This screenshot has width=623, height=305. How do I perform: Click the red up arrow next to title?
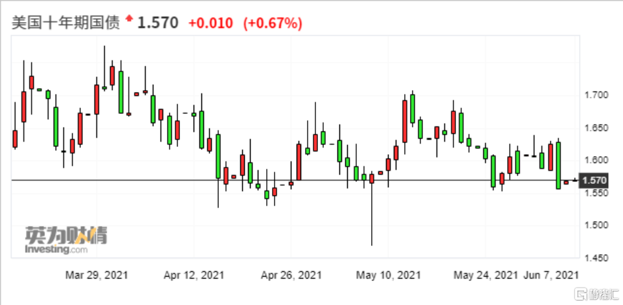pyautogui.click(x=130, y=21)
